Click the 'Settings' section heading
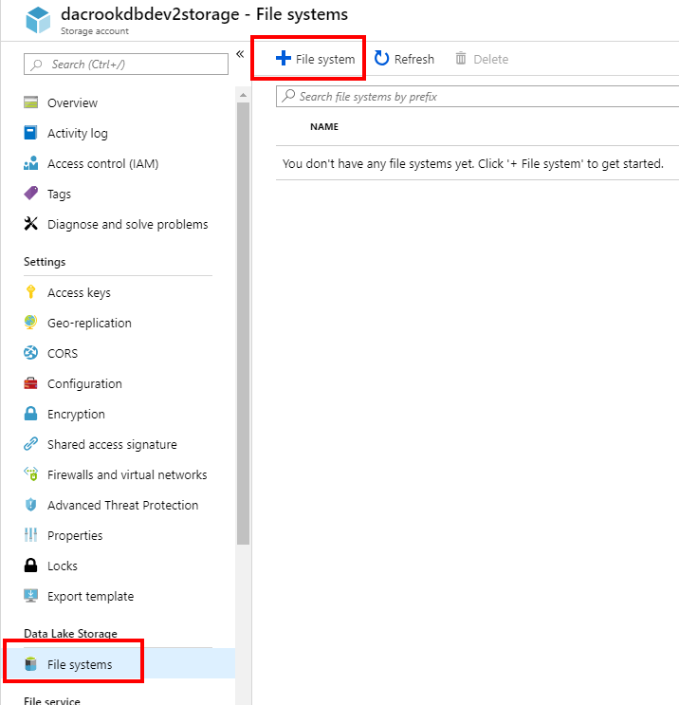The image size is (679, 705). point(45,261)
